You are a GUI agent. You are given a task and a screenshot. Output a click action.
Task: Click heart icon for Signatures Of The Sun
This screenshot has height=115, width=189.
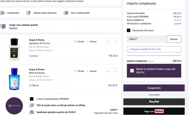[x=76, y=42]
